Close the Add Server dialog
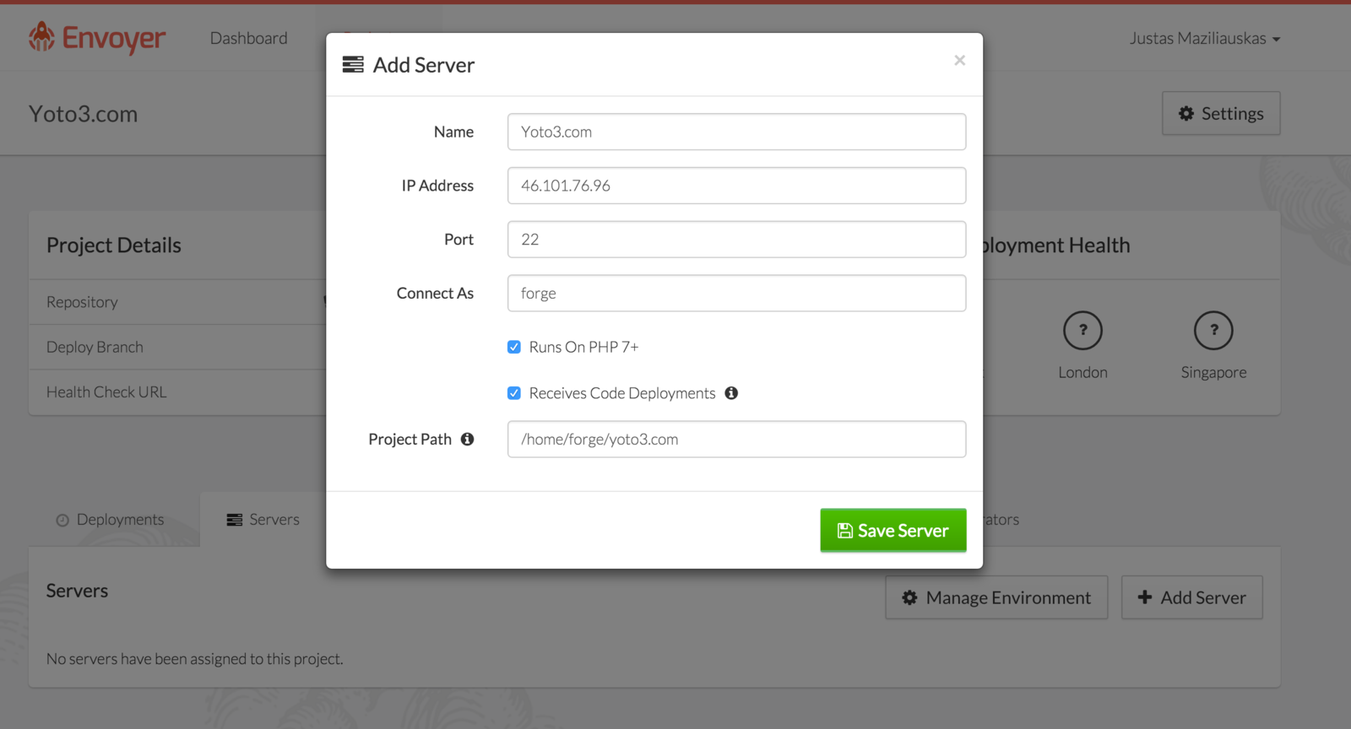This screenshot has width=1351, height=729. 959,60
